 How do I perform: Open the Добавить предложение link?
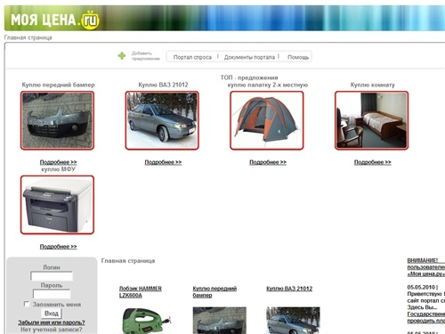click(146, 56)
